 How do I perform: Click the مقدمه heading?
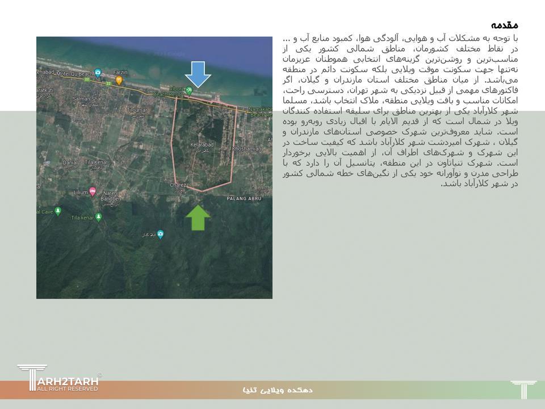[x=504, y=25]
